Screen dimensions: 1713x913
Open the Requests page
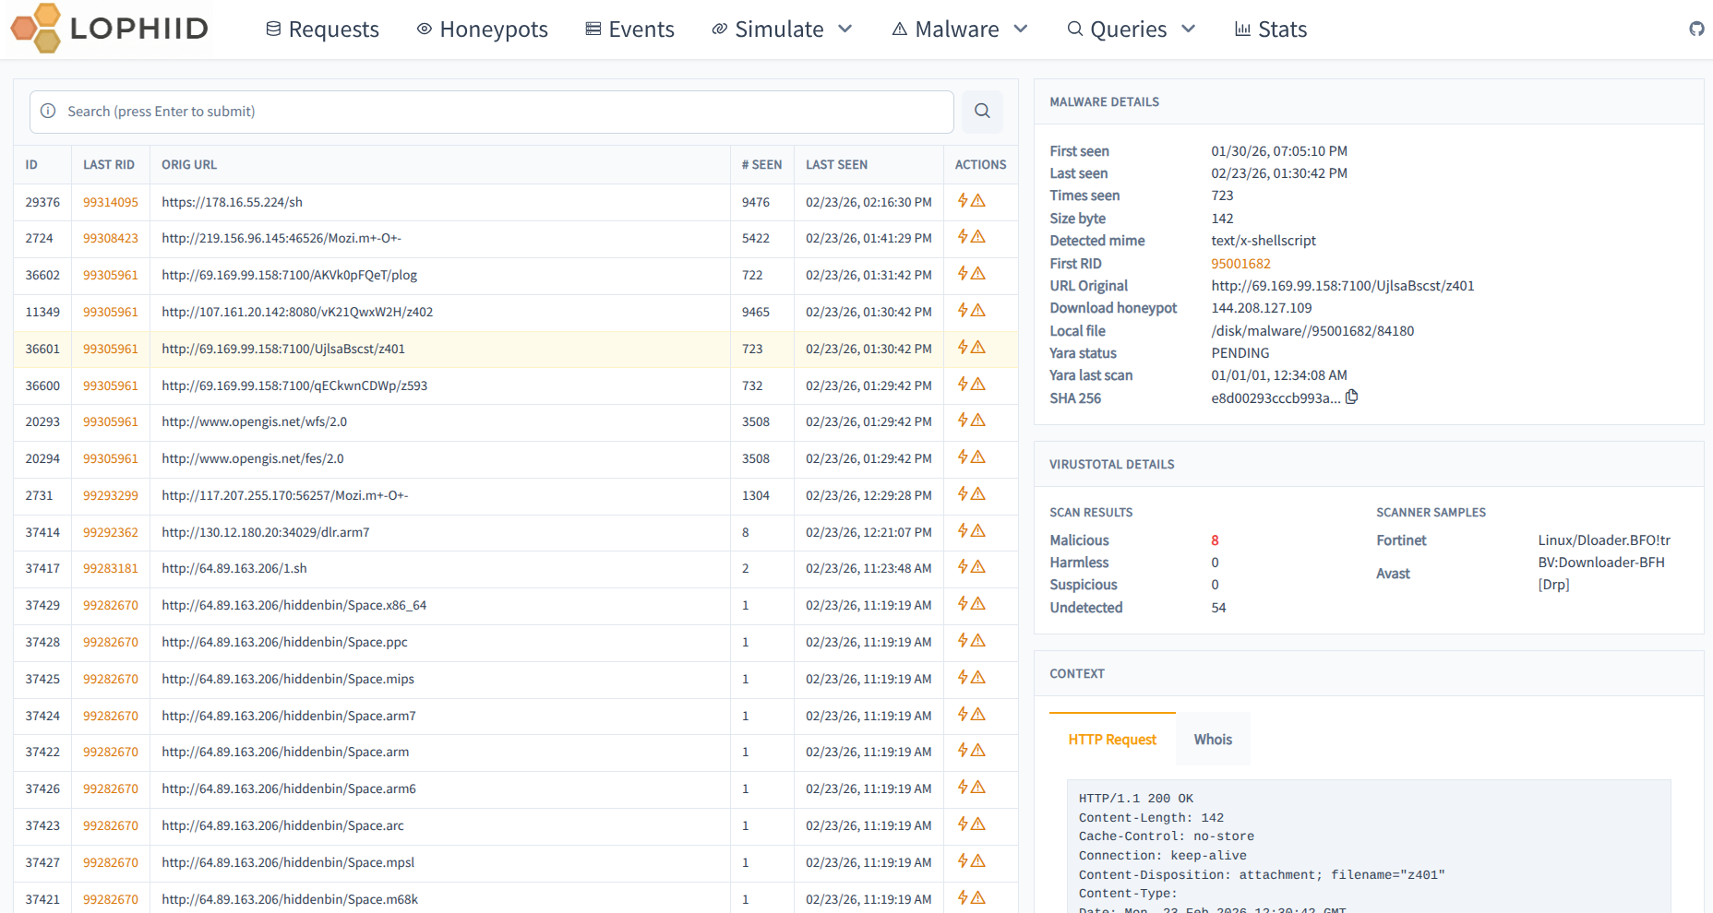pos(322,30)
